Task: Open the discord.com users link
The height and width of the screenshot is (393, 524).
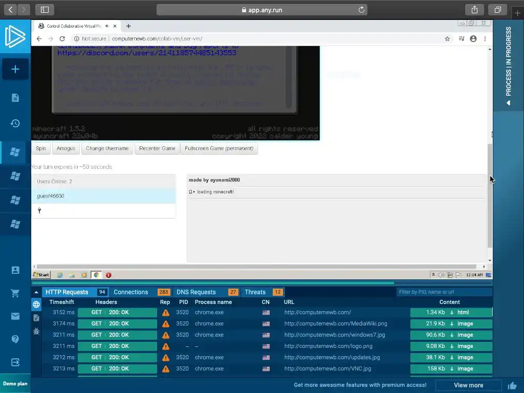Action: click(147, 53)
